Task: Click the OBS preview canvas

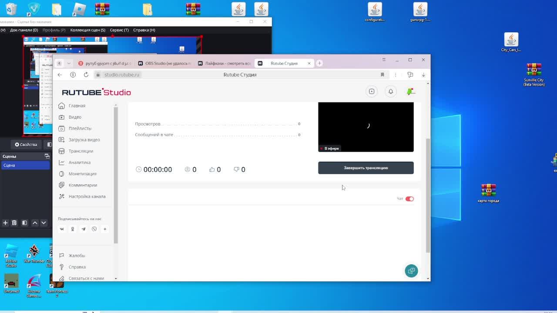Action: [x=112, y=86]
